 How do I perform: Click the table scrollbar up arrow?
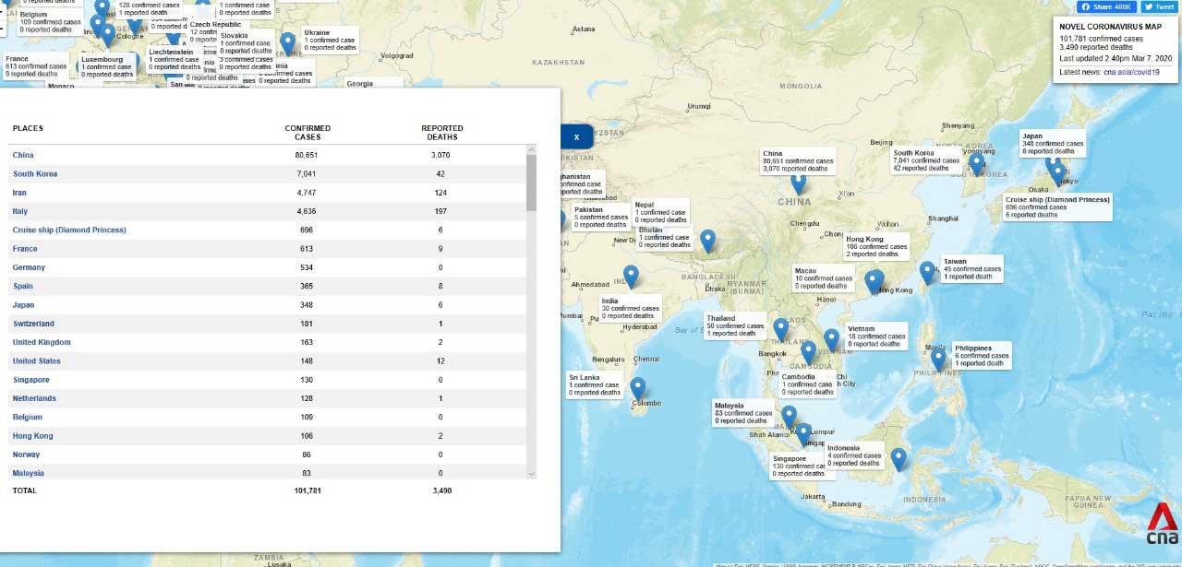point(531,149)
